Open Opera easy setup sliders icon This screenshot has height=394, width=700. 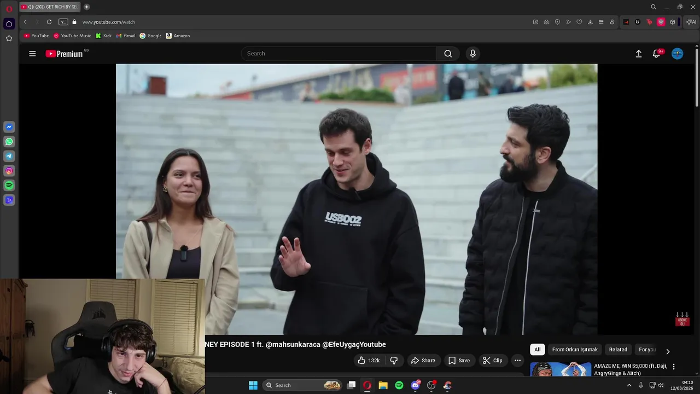tap(601, 22)
